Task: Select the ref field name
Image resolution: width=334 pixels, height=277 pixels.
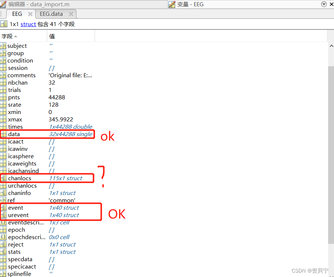Action: click(x=11, y=200)
